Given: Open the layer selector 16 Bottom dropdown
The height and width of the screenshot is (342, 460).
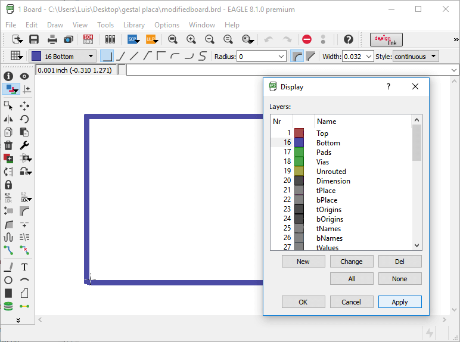Looking at the screenshot, I should pos(63,56).
